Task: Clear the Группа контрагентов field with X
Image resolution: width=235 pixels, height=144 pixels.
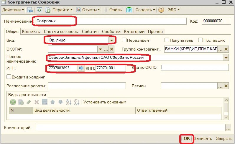Action: 226,49
